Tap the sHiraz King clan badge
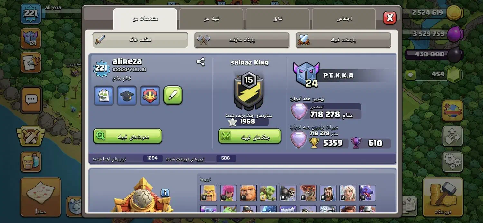The image size is (483, 223). coord(249,91)
